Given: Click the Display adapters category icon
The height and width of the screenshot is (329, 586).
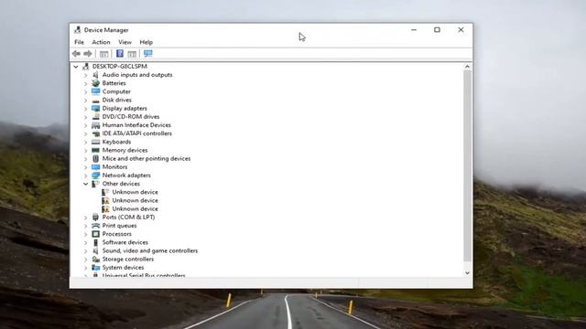Looking at the screenshot, I should click(95, 108).
